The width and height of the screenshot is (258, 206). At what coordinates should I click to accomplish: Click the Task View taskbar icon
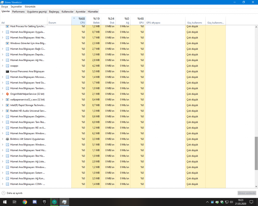[x=15, y=202]
